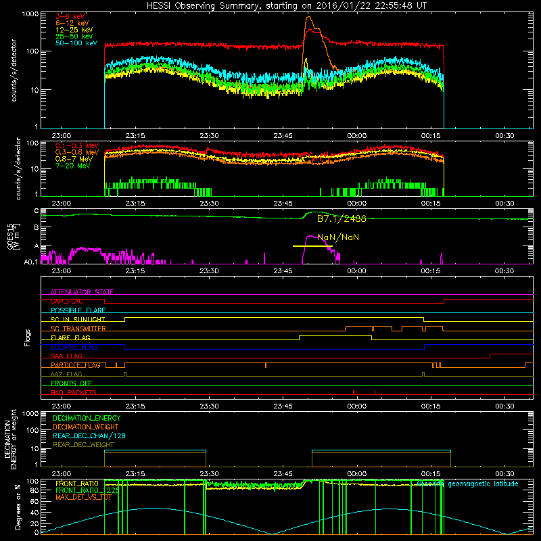Click the B level label on GOES axis
The image size is (541, 541).
click(37, 227)
